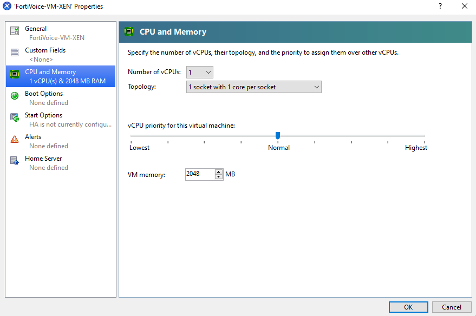
Task: Open the Number of vCPUs dropdown
Action: point(199,72)
